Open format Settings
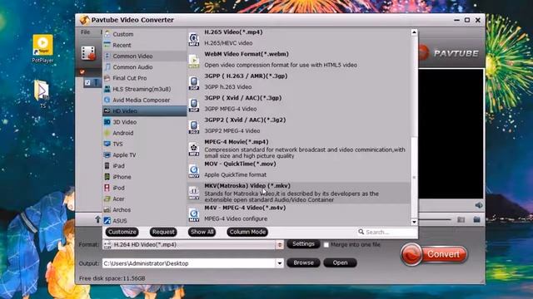Image resolution: width=533 pixels, height=299 pixels. click(303, 244)
